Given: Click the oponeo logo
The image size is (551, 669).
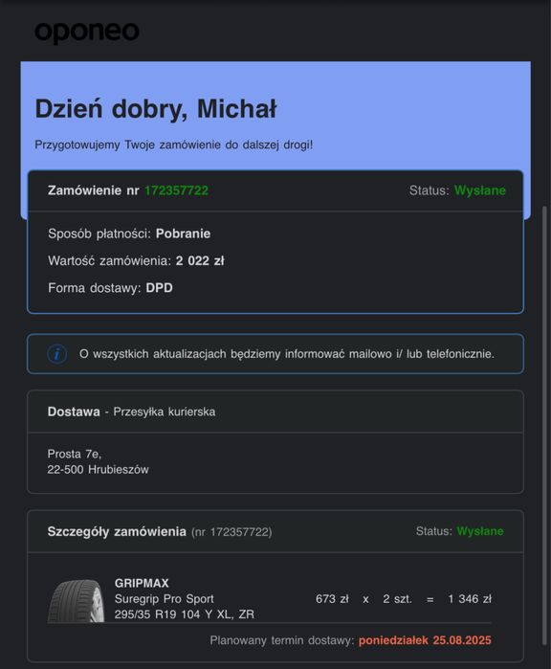Looking at the screenshot, I should click(87, 32).
